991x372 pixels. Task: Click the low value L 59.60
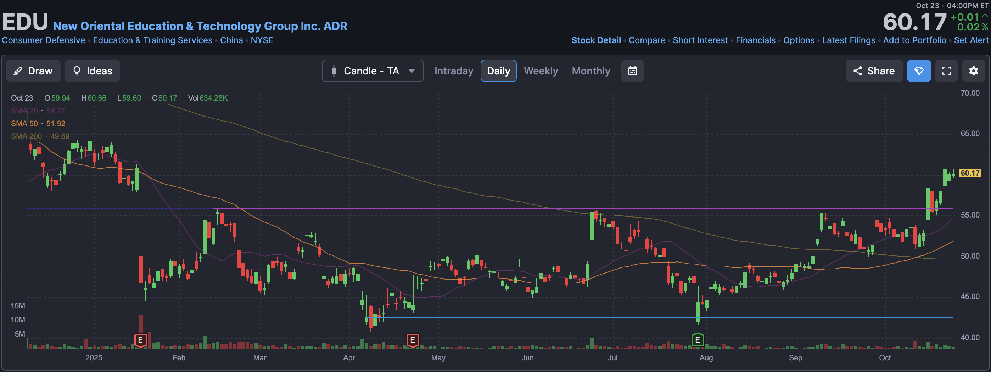click(129, 98)
